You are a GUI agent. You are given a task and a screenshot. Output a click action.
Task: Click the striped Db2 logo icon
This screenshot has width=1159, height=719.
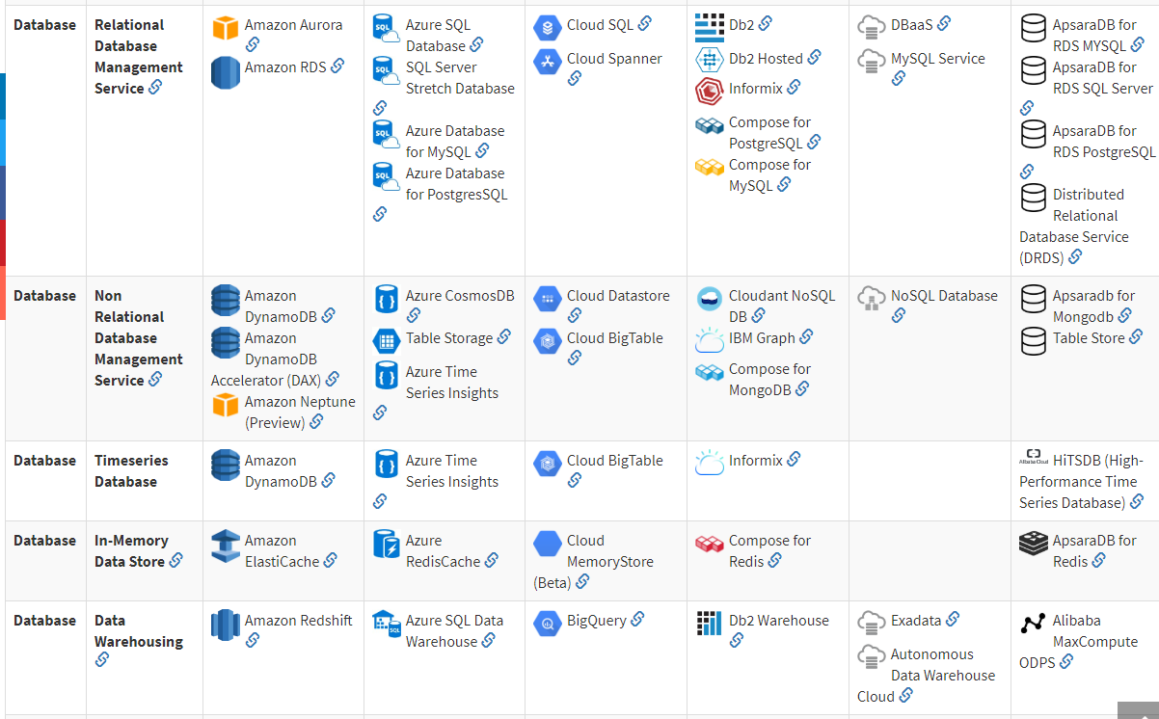710,29
